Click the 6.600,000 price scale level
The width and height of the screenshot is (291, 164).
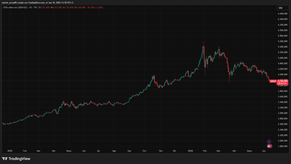(282, 14)
